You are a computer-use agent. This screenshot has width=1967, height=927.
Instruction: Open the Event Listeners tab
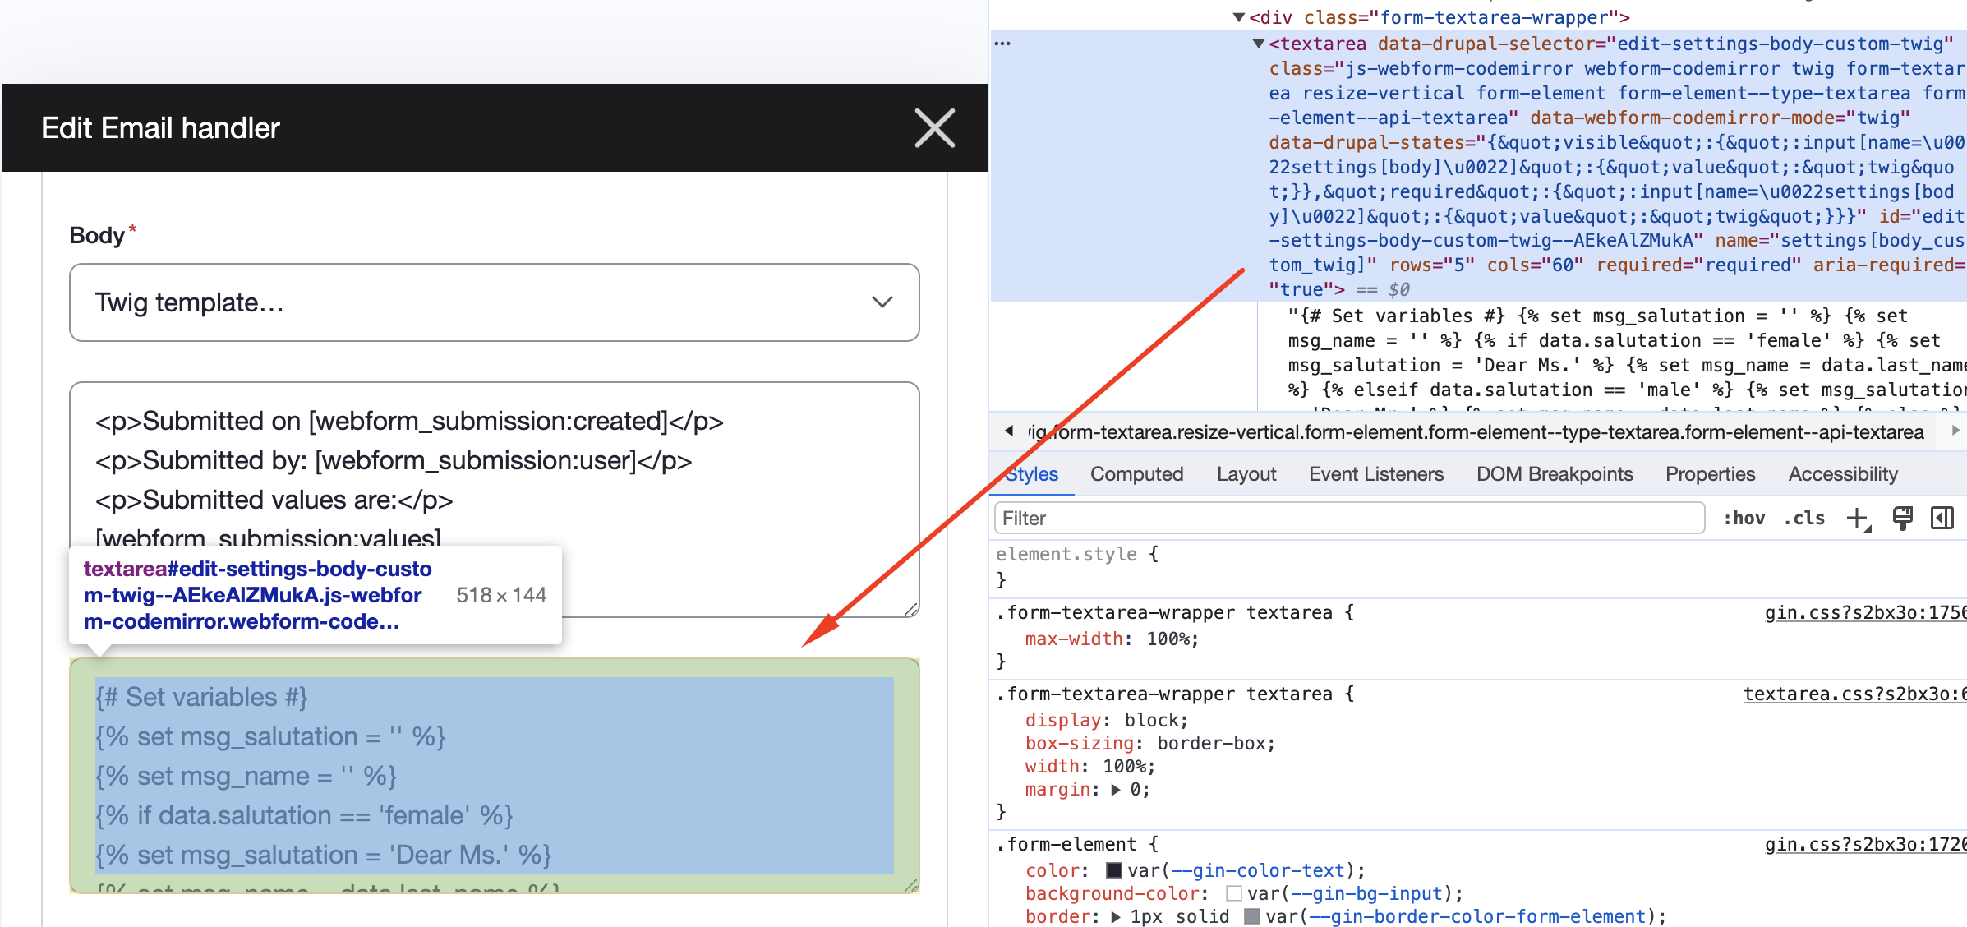coord(1375,474)
